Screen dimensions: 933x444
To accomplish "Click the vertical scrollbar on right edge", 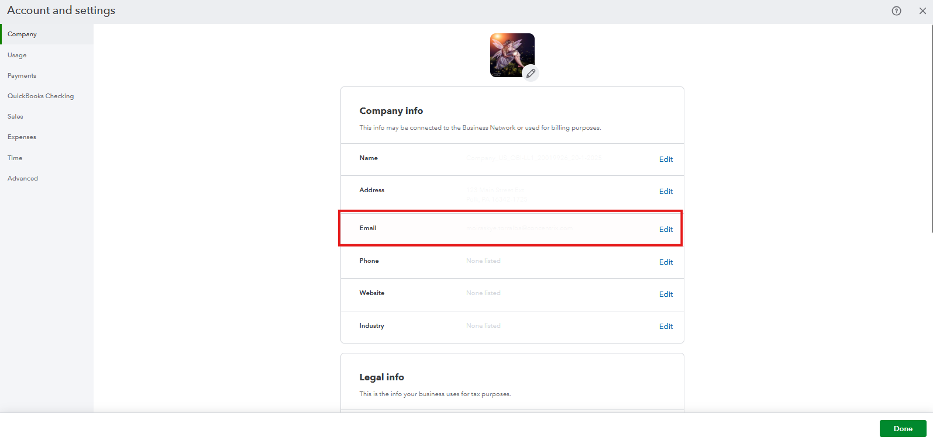I will pos(931,129).
